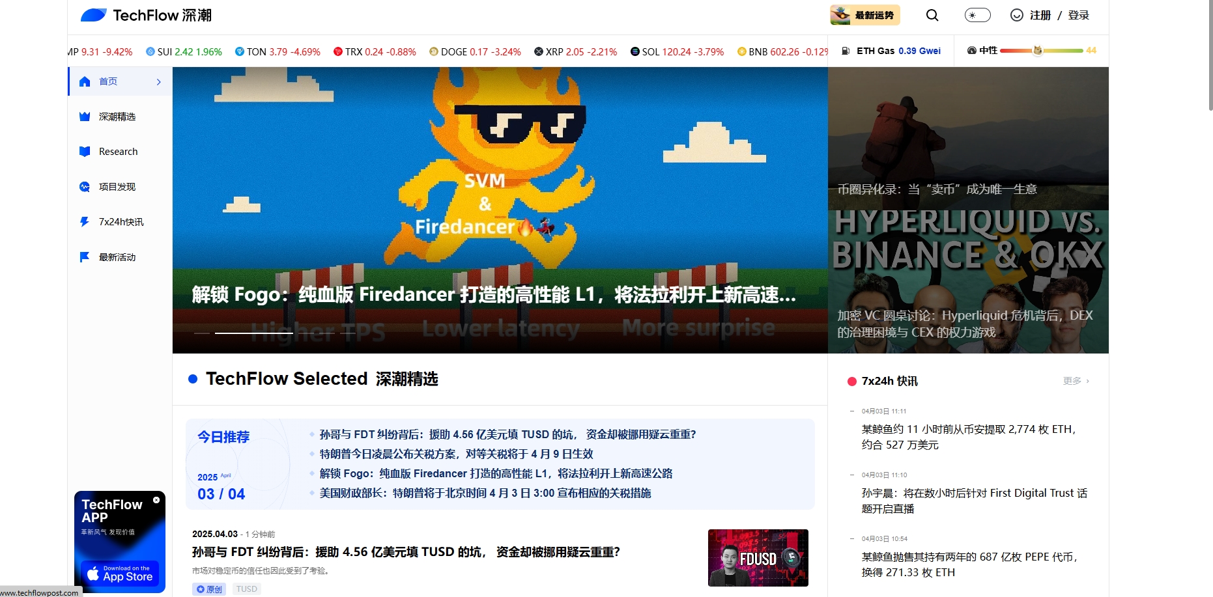Open the 最新运势 fortune banner
This screenshot has height=597, width=1213.
864,15
